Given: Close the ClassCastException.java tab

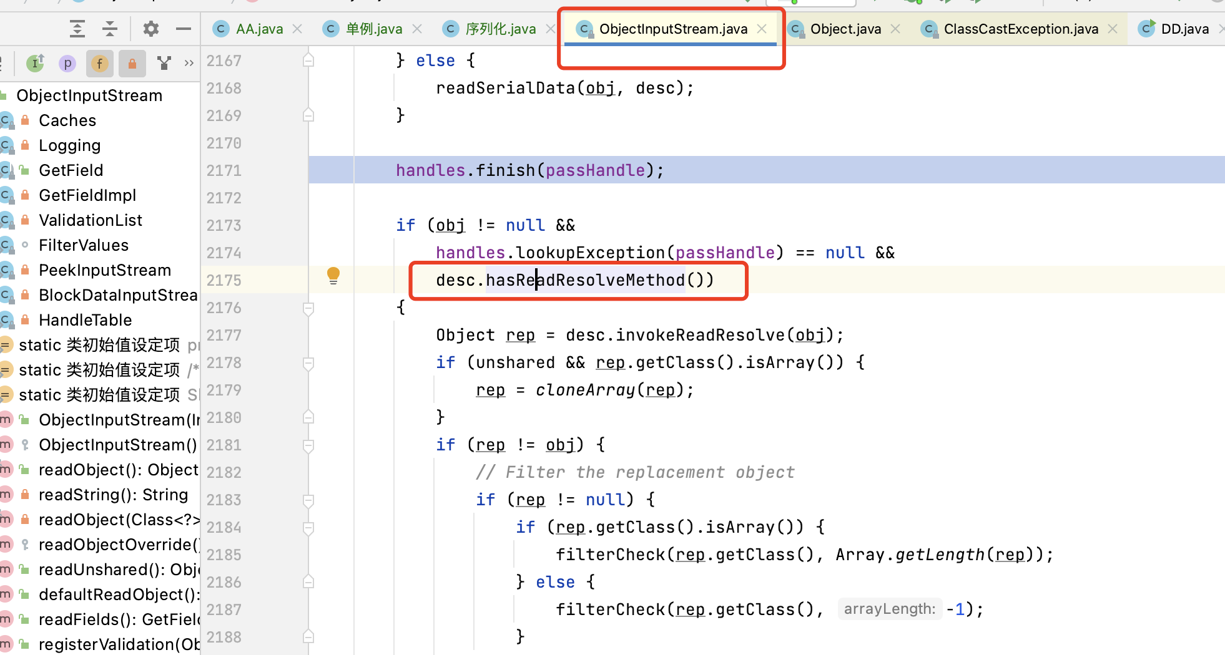Looking at the screenshot, I should [x=1113, y=29].
